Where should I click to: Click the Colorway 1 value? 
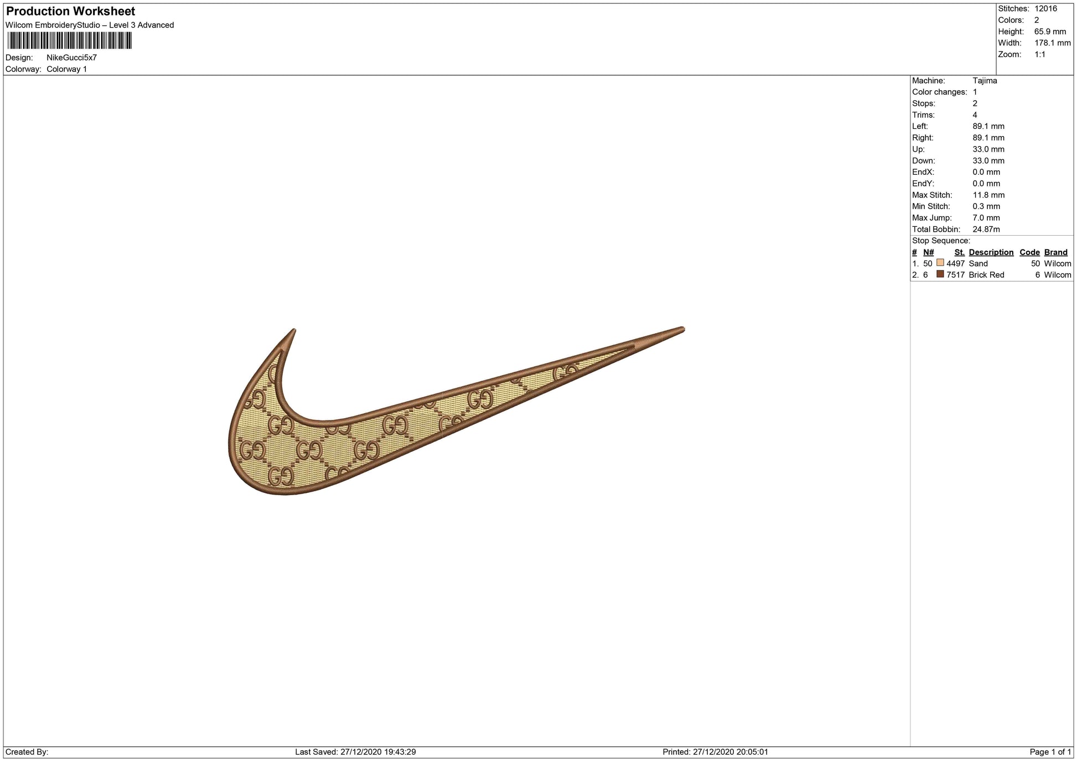pos(66,69)
